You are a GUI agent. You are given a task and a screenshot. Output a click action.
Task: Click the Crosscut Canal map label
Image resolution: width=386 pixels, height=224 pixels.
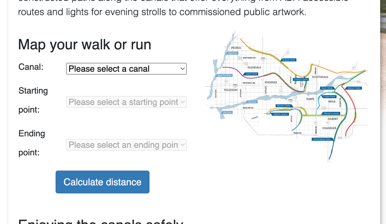coord(301,80)
